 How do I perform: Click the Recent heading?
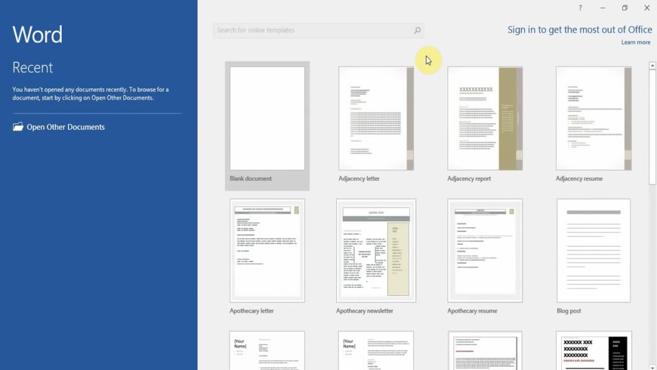coord(33,67)
